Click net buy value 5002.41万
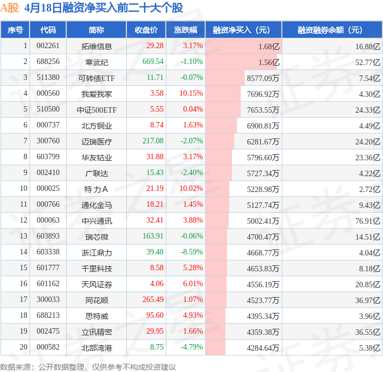 [263, 221]
